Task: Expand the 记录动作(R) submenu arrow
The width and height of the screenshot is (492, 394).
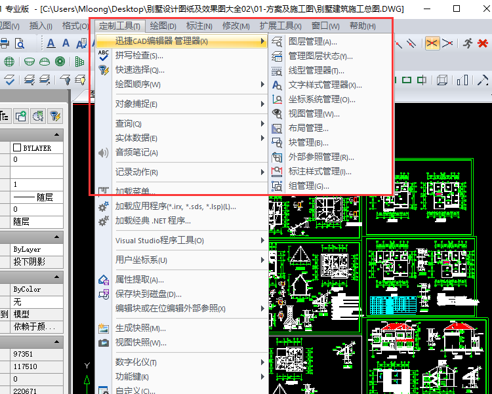Action: [x=262, y=172]
